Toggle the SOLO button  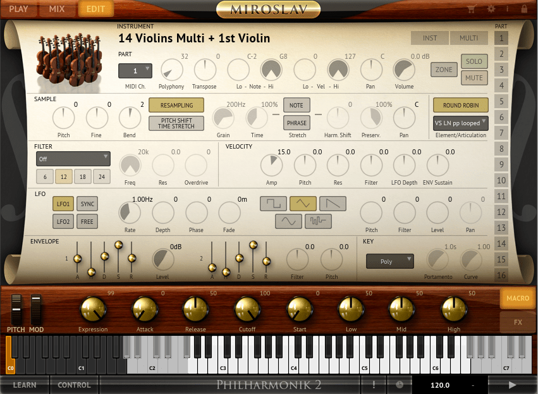474,61
